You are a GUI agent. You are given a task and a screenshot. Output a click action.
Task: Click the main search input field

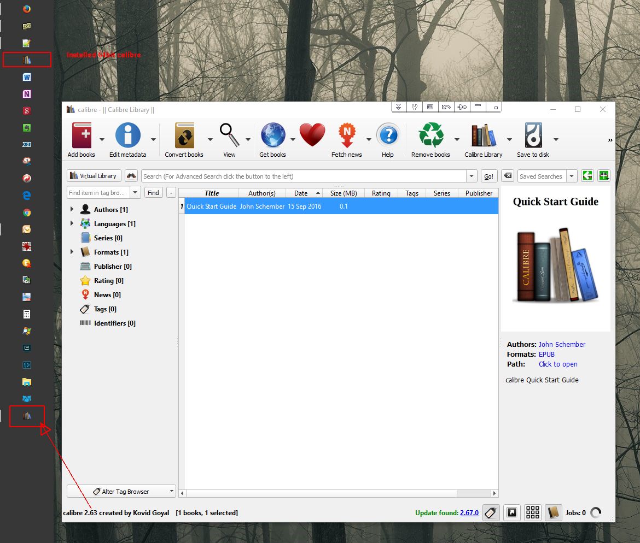(304, 176)
